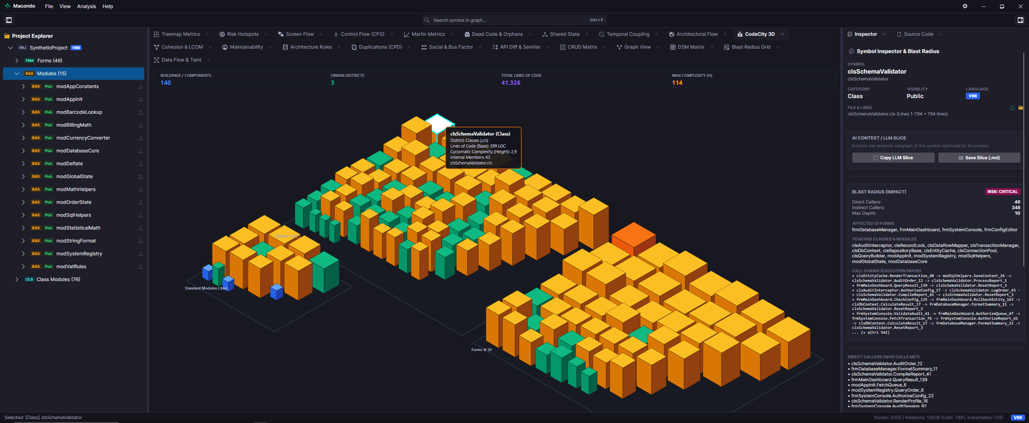
Task: Close the Treemap Metrics tab
Action: pos(207,34)
